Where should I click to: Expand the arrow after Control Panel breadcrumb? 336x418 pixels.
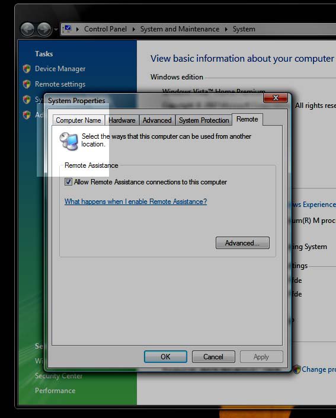pyautogui.click(x=134, y=29)
